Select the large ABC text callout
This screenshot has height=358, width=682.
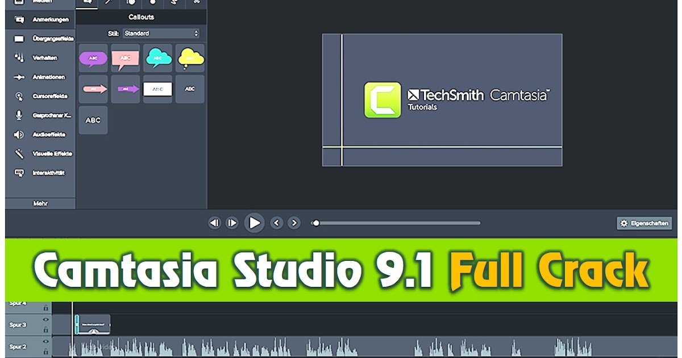tap(93, 120)
